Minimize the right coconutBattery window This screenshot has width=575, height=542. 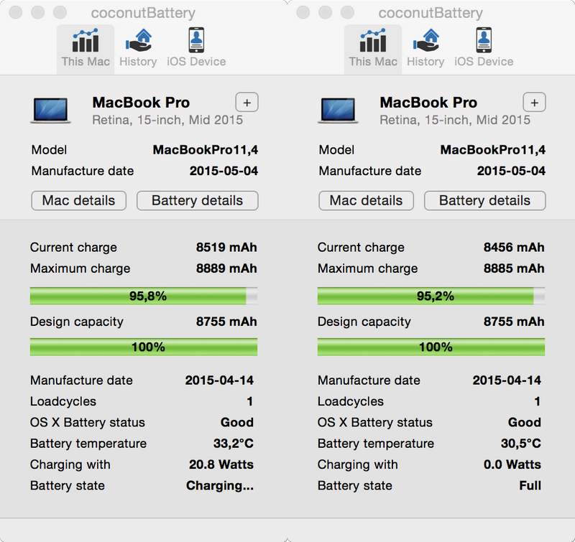click(326, 13)
